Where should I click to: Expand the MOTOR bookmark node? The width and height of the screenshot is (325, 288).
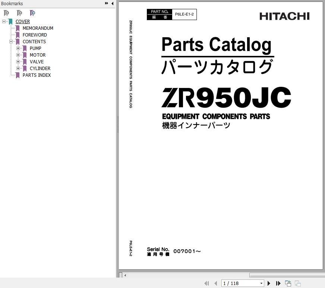[18, 55]
